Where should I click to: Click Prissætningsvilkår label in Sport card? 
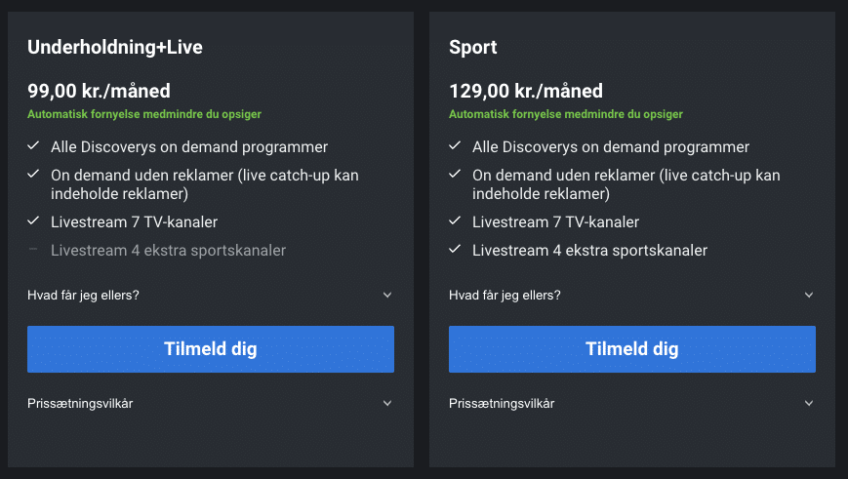[502, 403]
